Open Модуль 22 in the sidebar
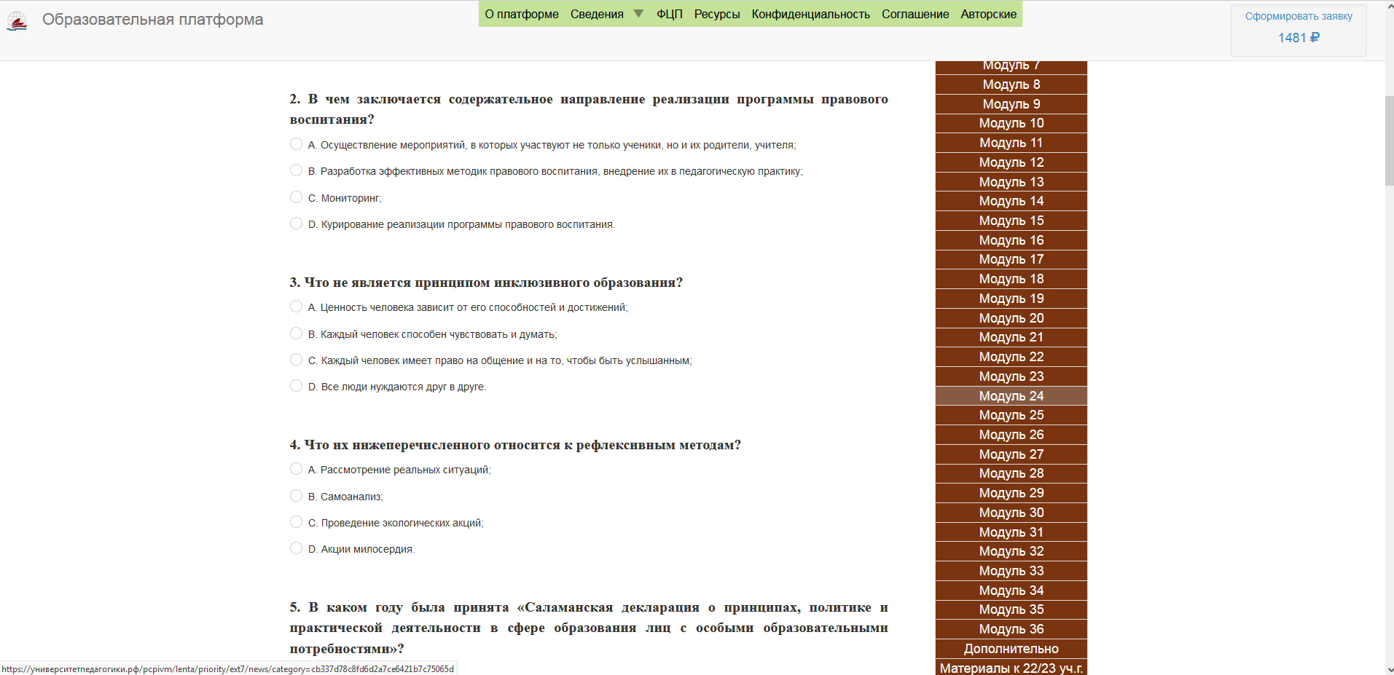The height and width of the screenshot is (675, 1394). click(x=1011, y=357)
